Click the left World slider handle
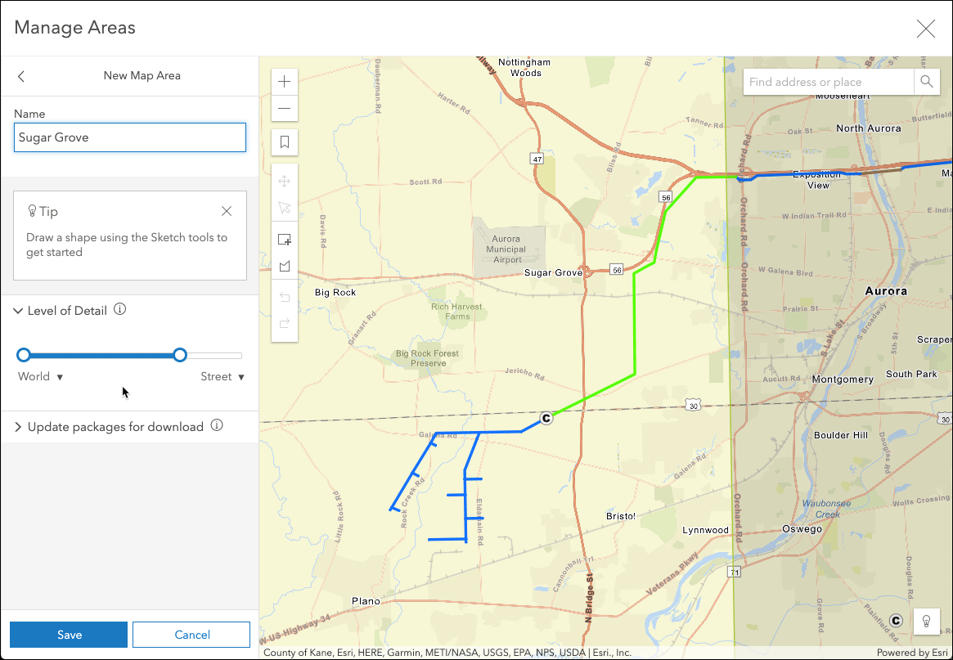The height and width of the screenshot is (660, 953). point(24,355)
